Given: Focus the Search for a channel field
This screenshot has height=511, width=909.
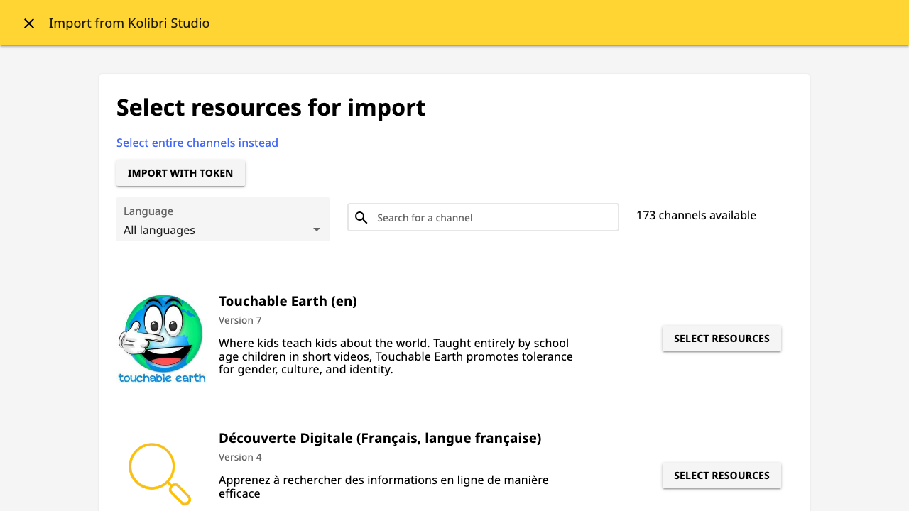Looking at the screenshot, I should (x=483, y=217).
